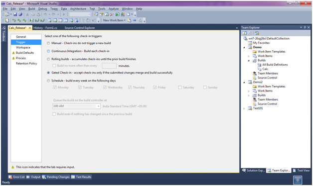Open the Calc build definition

265,69
